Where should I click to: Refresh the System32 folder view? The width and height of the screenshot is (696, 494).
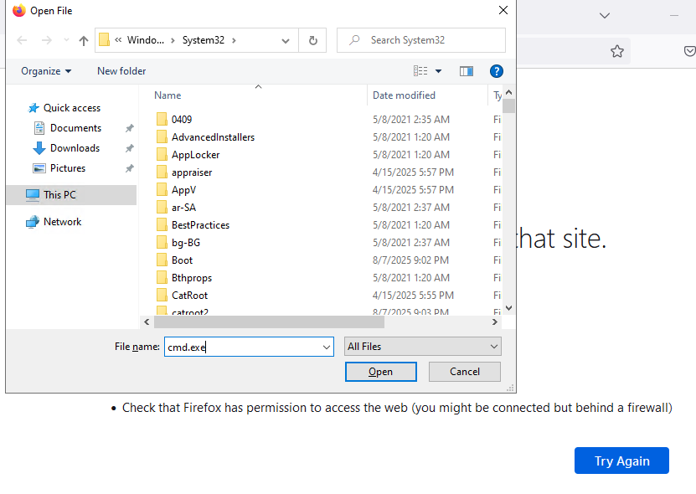pyautogui.click(x=313, y=40)
